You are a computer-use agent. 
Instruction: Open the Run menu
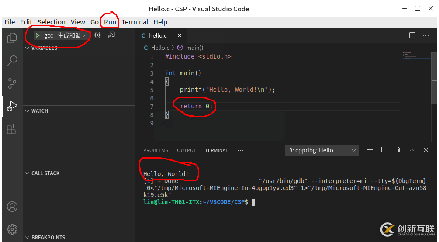(110, 22)
